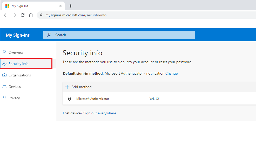
Task: Open the Overview section
Action: (x=16, y=52)
